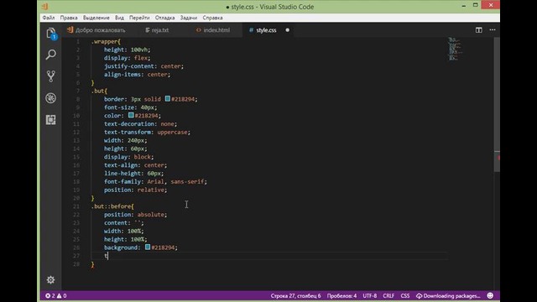Open the Задачи menu
Screen dimensions: 537x302
[189, 18]
